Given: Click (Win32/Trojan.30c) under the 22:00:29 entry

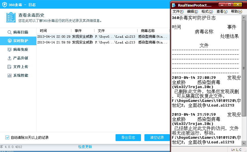Looking at the screenshot, I should point(192,87).
